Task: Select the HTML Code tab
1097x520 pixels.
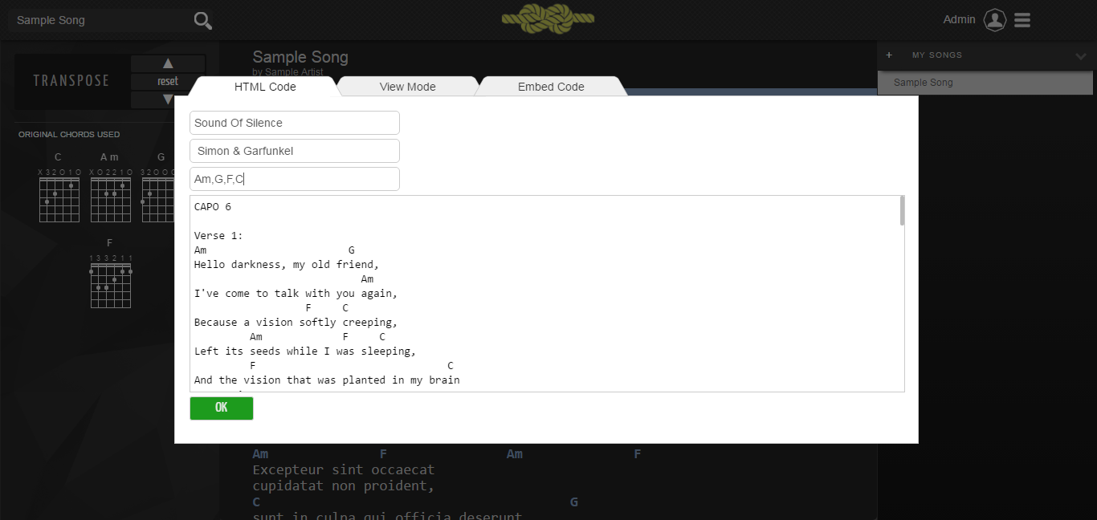Action: [265, 87]
